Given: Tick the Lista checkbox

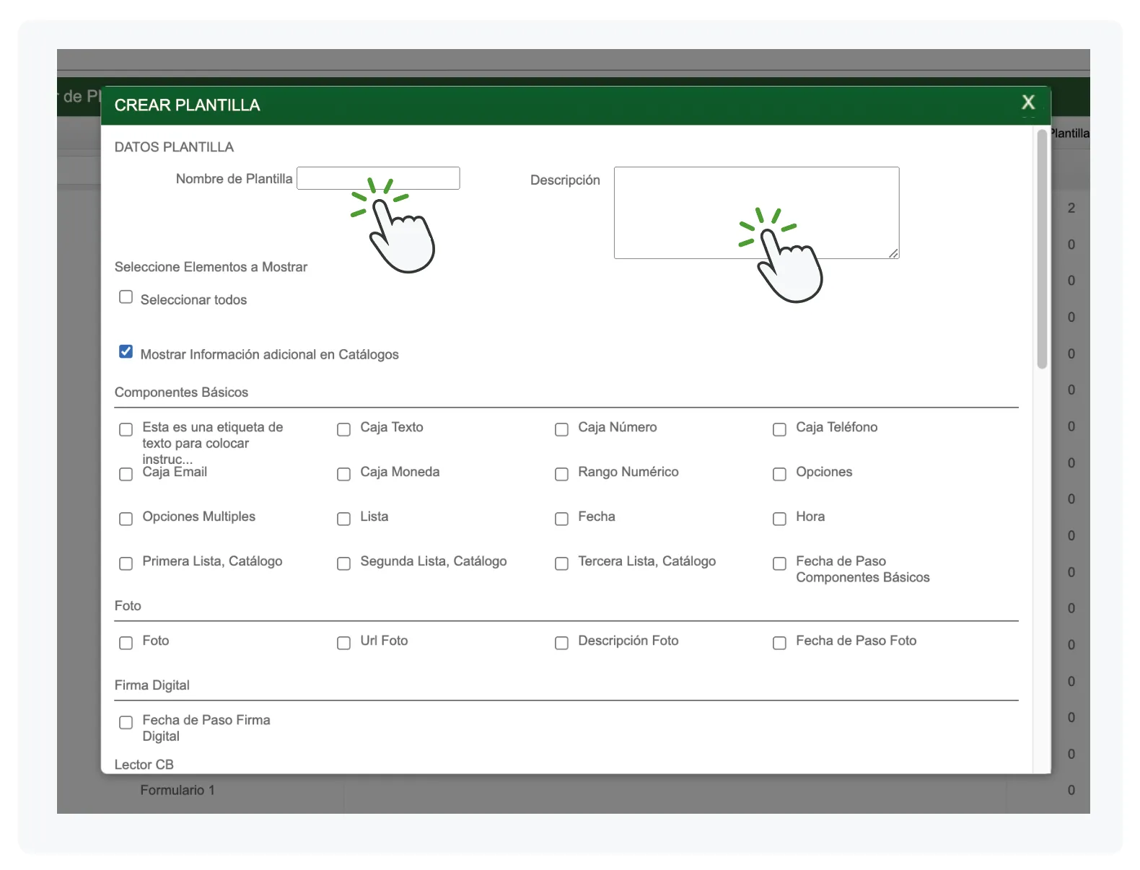Looking at the screenshot, I should click(343, 519).
